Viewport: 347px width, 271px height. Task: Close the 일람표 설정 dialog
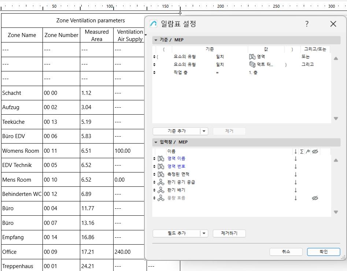coord(333,24)
